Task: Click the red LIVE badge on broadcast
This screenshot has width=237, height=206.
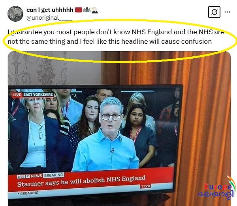Action: [17, 95]
